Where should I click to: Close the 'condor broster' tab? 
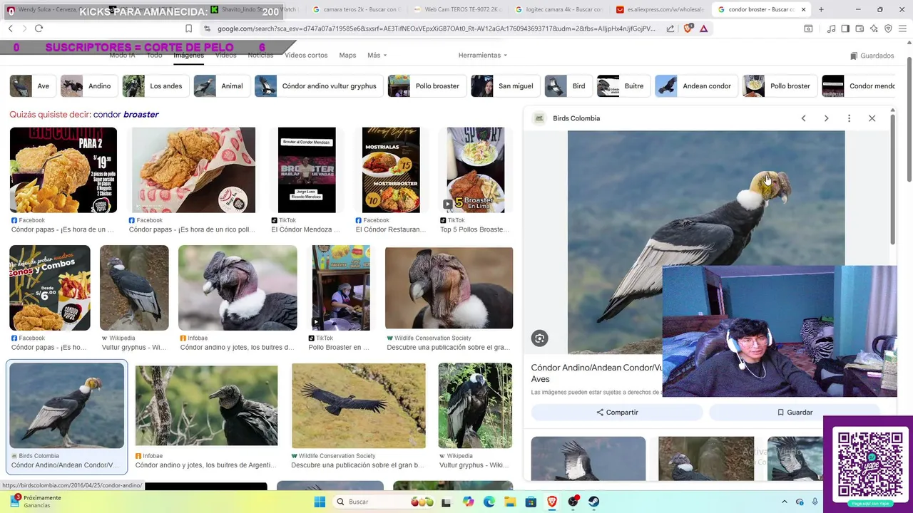(803, 10)
